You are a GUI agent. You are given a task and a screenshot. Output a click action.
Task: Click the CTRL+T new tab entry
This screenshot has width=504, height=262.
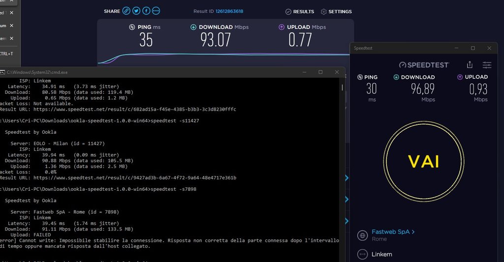[6, 54]
